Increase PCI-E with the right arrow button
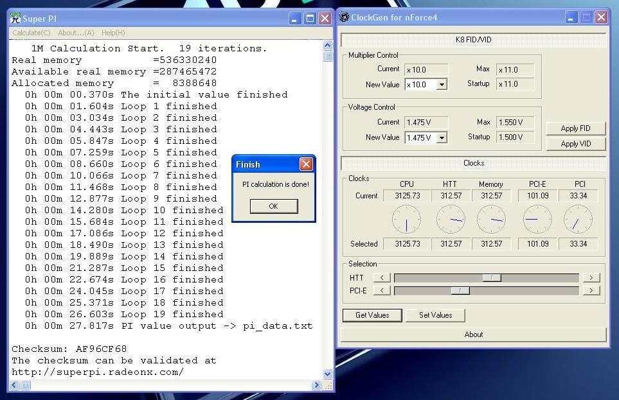The height and width of the screenshot is (400, 619). [x=591, y=291]
